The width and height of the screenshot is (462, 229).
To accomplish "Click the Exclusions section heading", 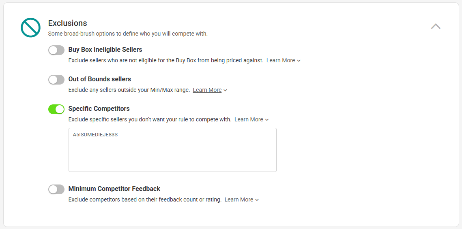I will click(67, 23).
